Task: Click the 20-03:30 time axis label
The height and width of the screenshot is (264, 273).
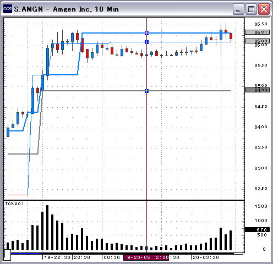Action: (x=206, y=257)
